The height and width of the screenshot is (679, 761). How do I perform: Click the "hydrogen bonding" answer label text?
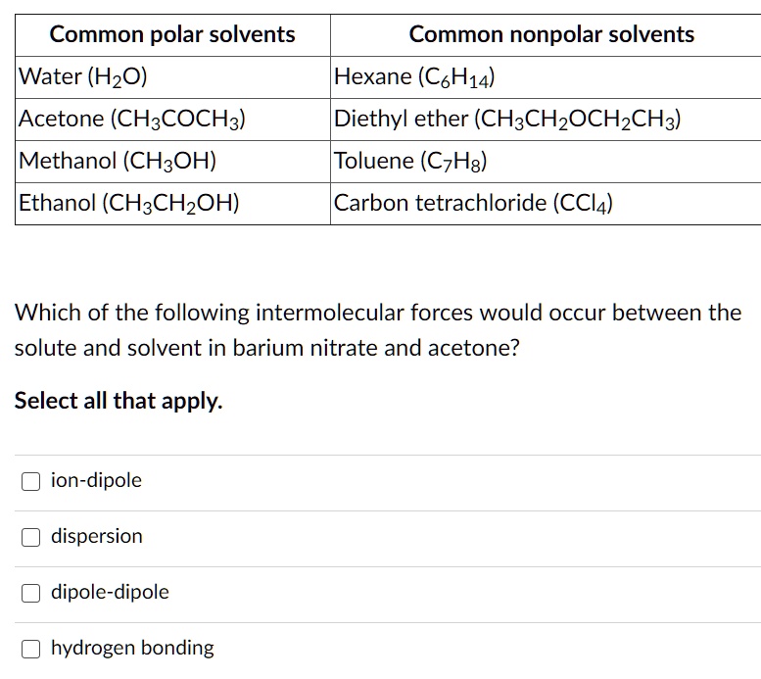[132, 648]
